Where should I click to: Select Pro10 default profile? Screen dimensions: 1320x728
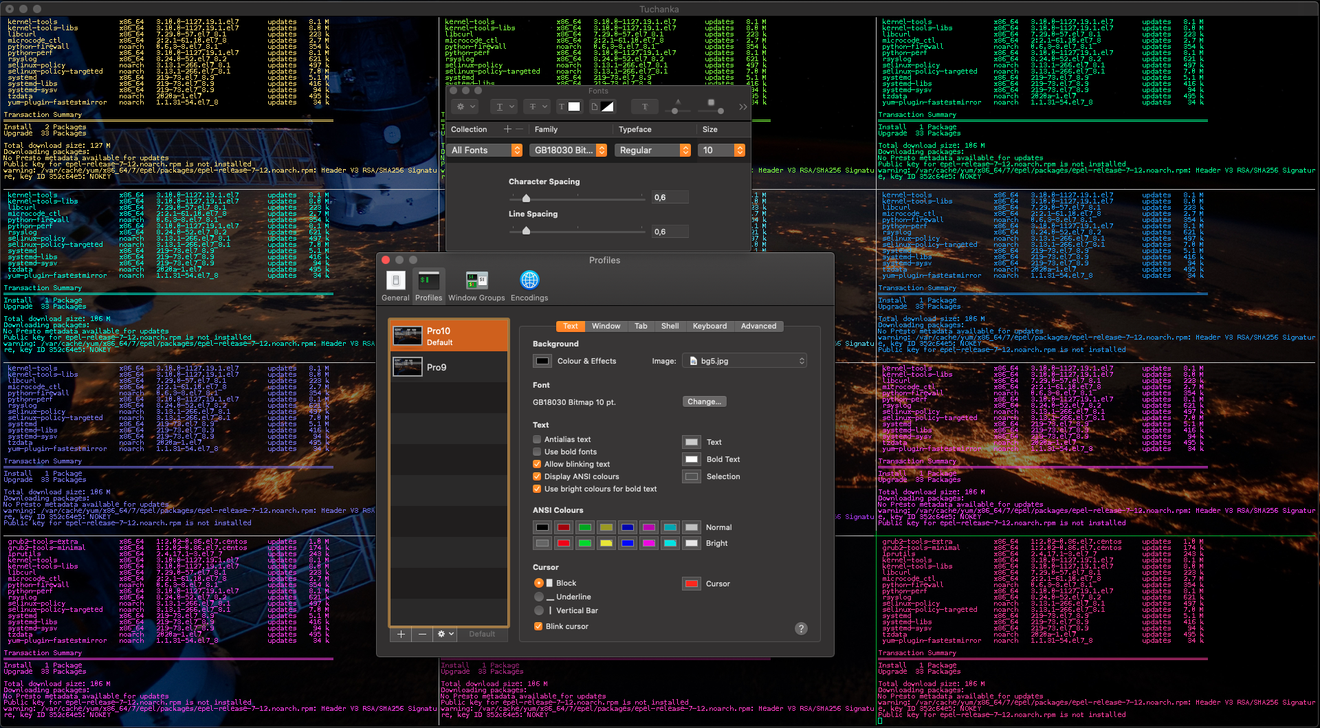coord(449,336)
